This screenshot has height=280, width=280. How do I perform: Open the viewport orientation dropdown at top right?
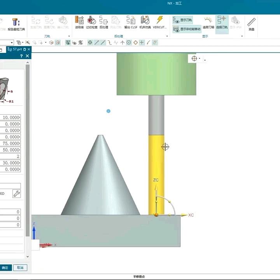point(205,60)
